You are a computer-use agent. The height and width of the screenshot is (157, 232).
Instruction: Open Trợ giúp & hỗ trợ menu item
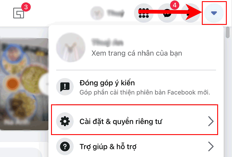pos(135,146)
